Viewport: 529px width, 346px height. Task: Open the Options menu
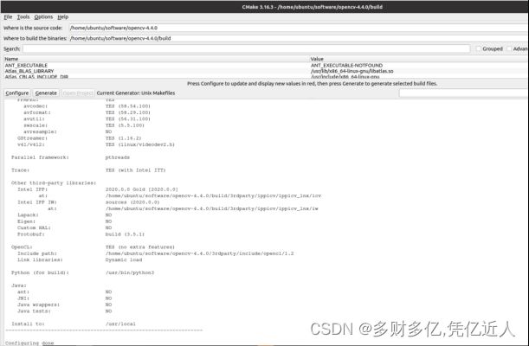point(43,16)
